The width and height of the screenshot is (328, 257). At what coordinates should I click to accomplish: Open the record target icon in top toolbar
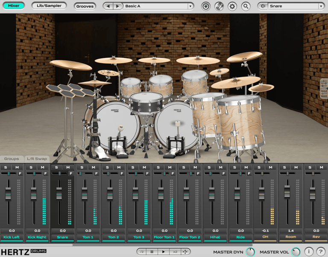pos(206,6)
